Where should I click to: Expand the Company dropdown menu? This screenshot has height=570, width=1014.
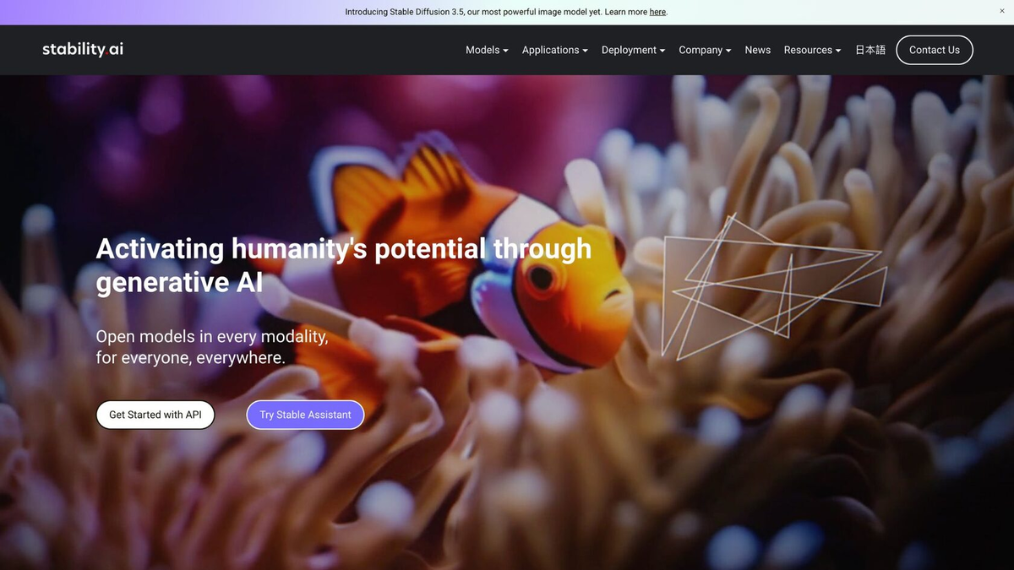(x=705, y=50)
